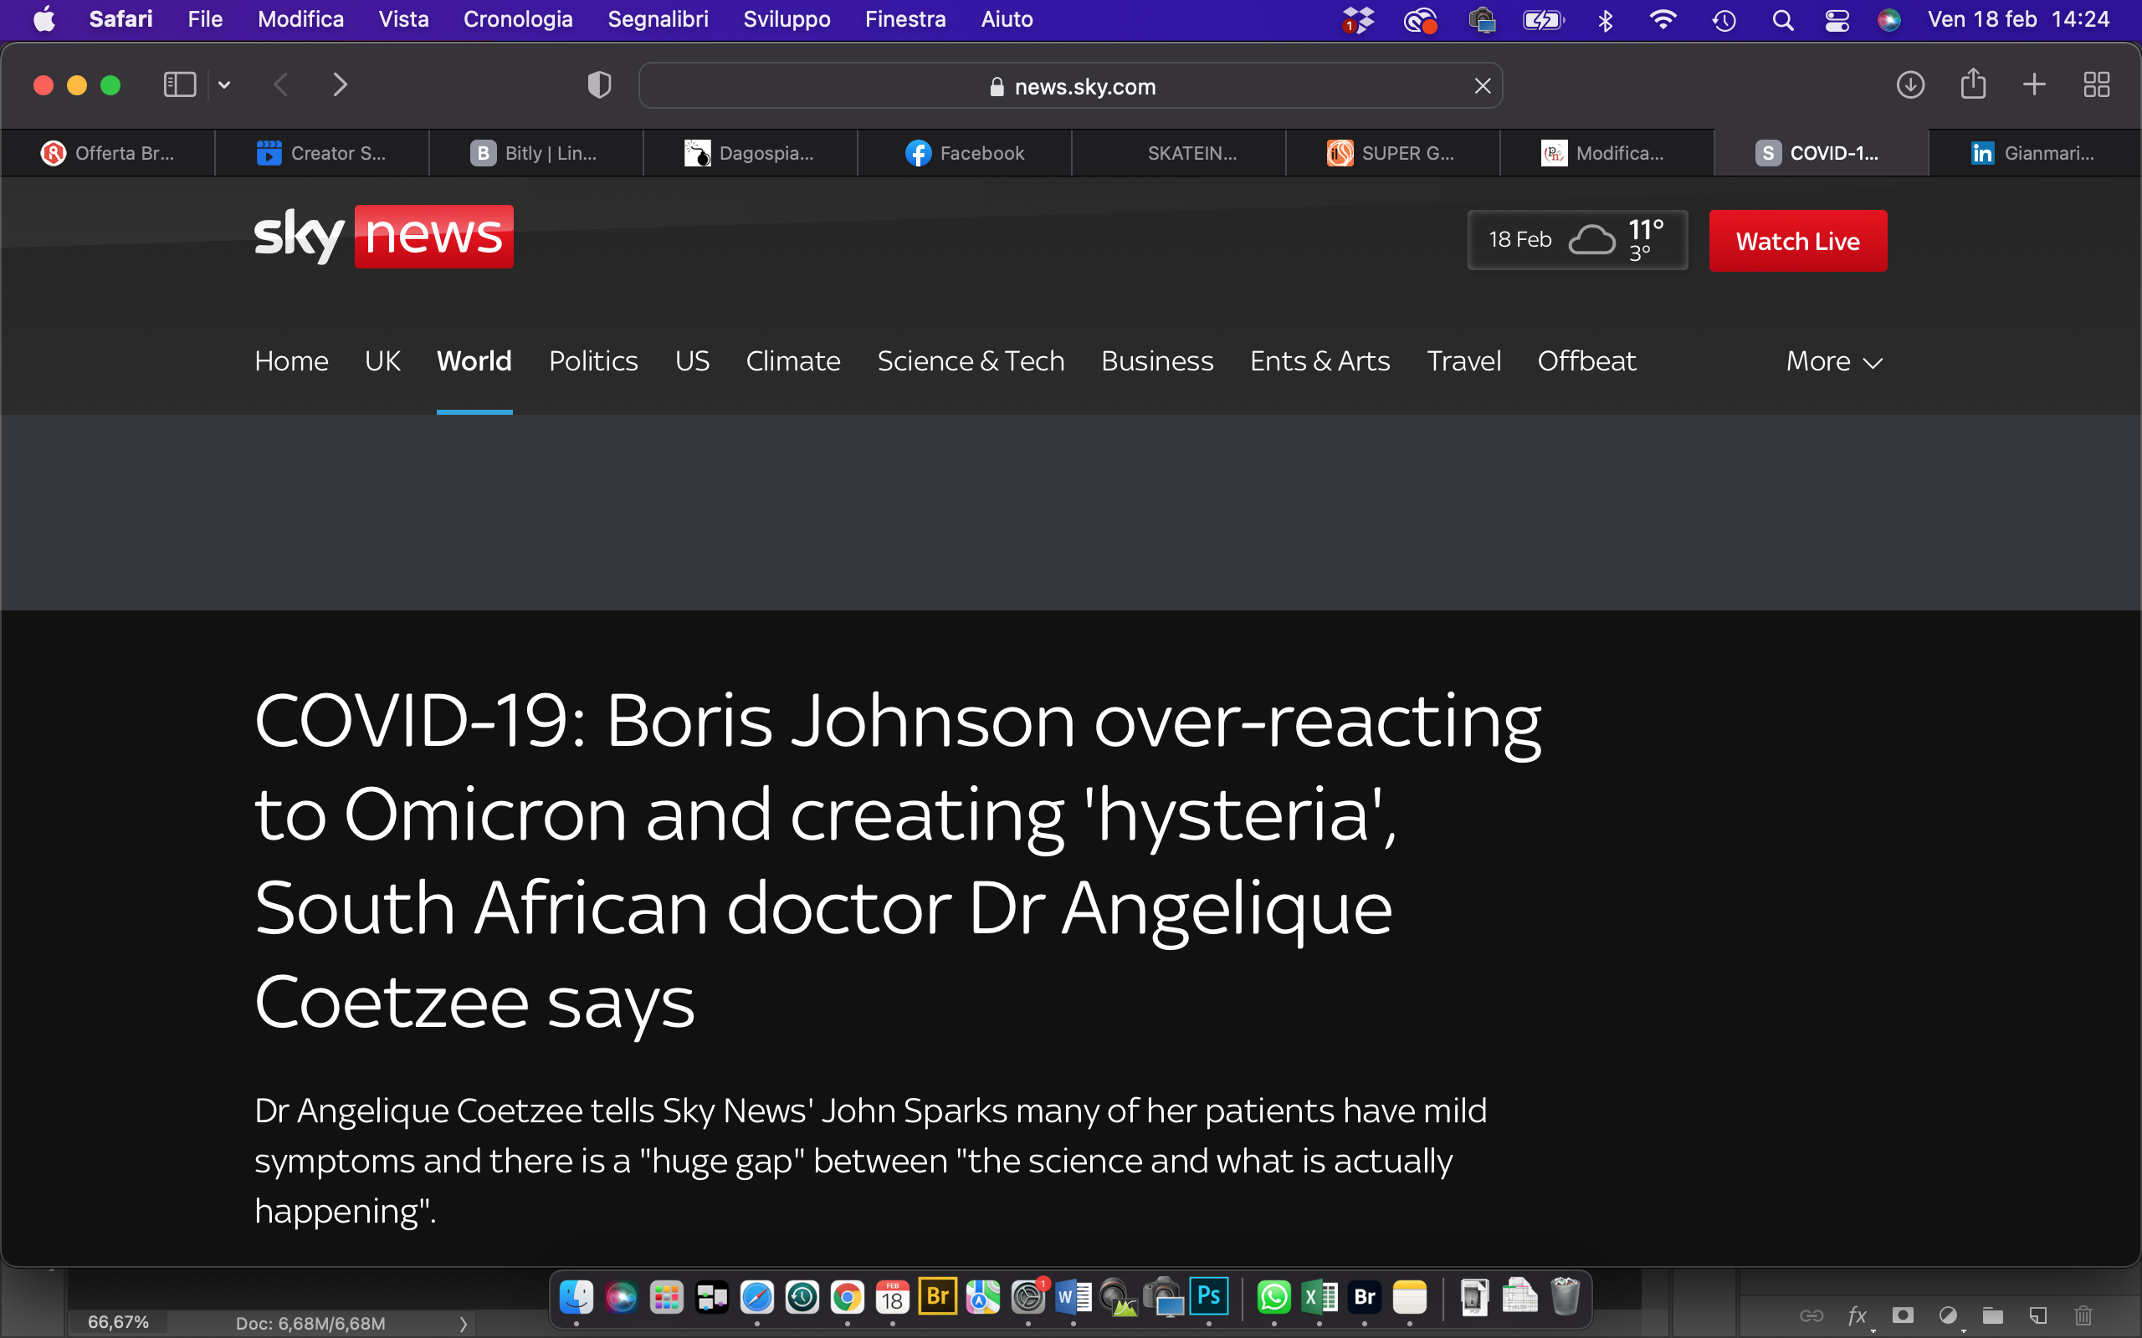Go forward to the next page
Screen dimensions: 2142x1338
point(340,85)
